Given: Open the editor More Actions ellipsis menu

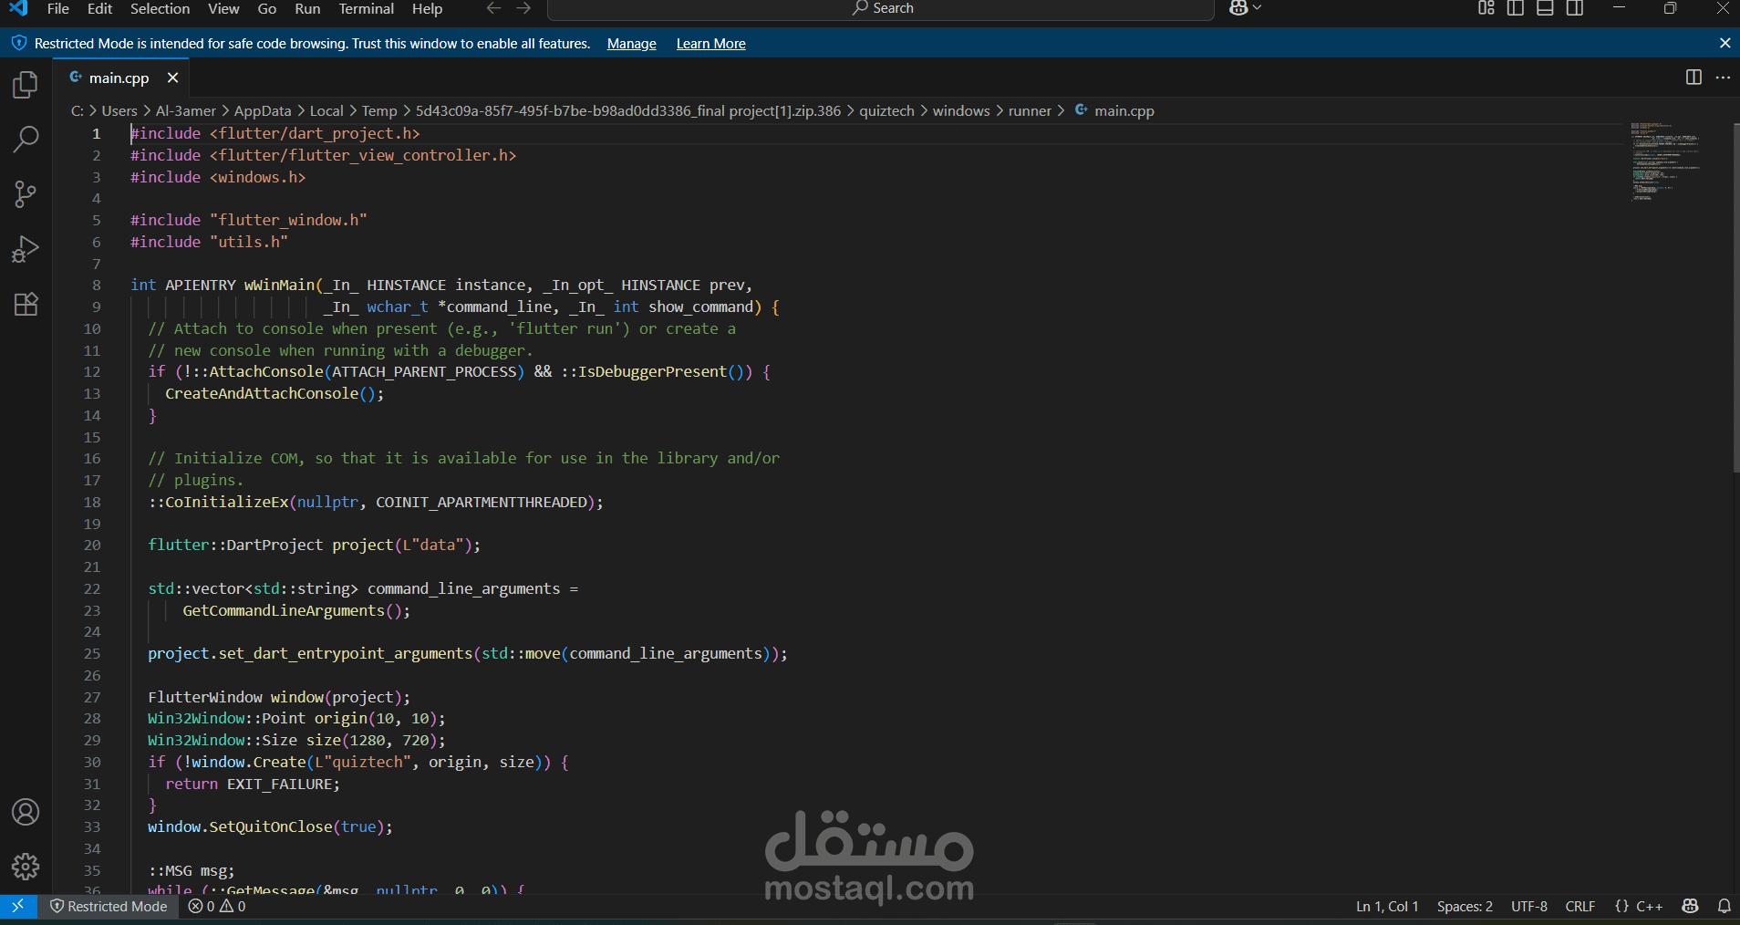Looking at the screenshot, I should click(x=1723, y=78).
